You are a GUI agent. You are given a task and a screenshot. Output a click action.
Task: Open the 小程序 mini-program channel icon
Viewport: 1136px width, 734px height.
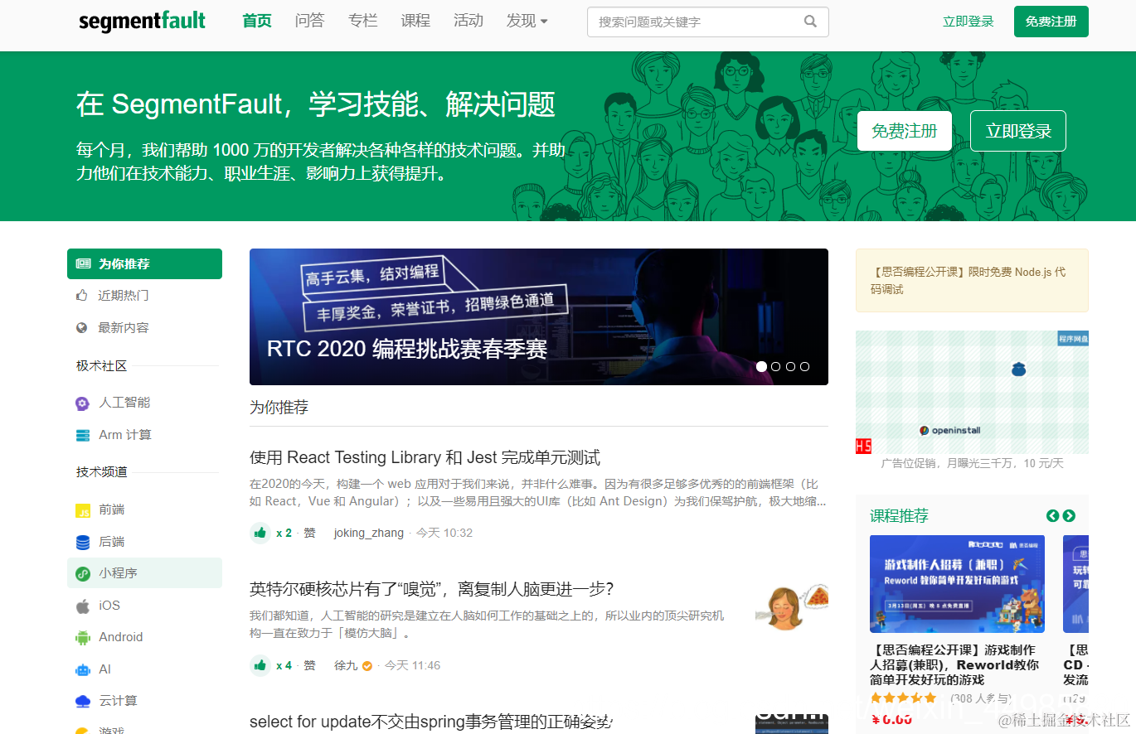coord(81,572)
